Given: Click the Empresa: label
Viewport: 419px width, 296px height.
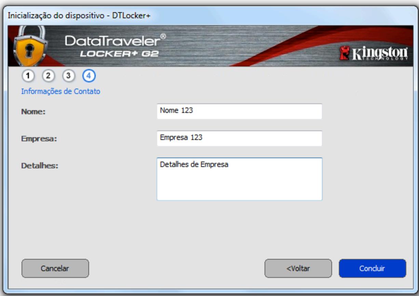Looking at the screenshot, I should [38, 139].
